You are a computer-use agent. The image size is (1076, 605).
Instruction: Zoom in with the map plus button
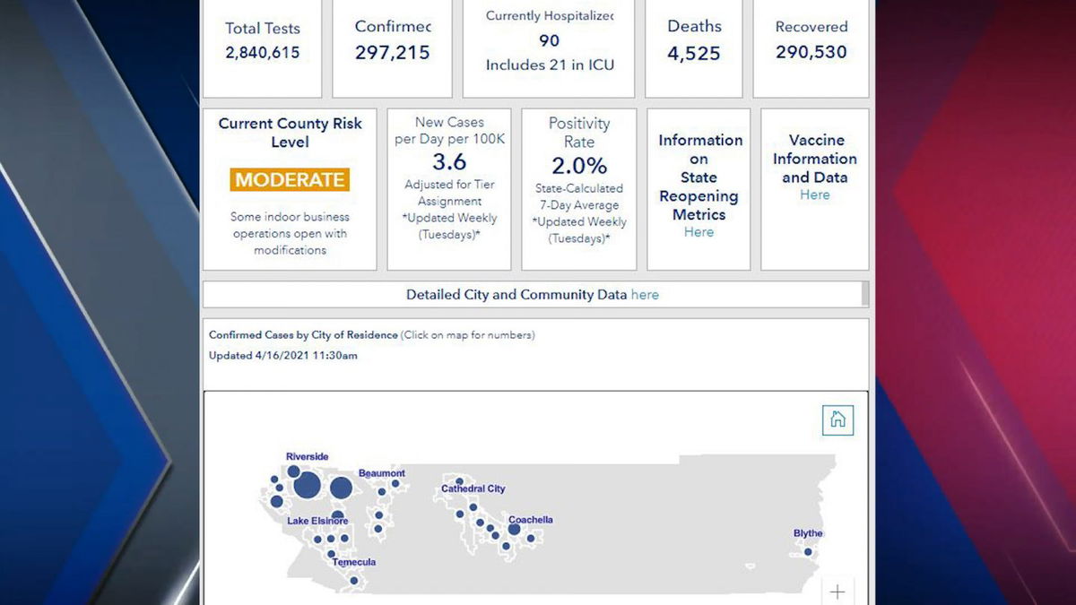pyautogui.click(x=837, y=592)
